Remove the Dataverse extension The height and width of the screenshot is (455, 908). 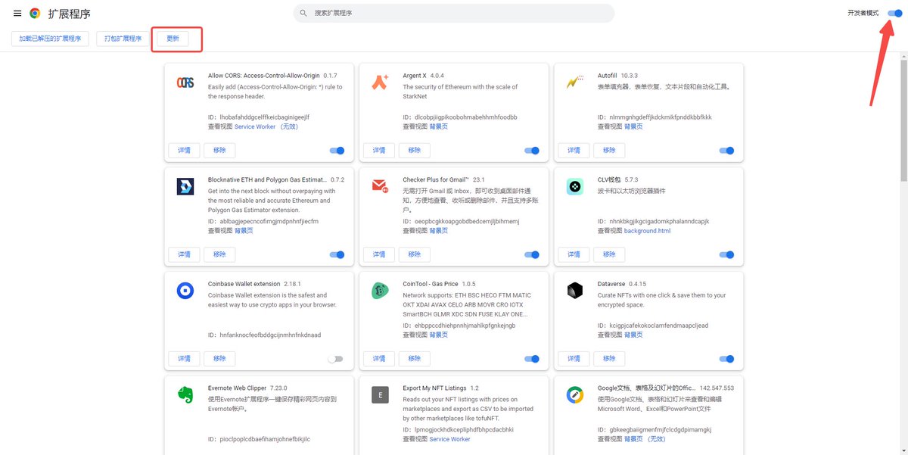(609, 358)
